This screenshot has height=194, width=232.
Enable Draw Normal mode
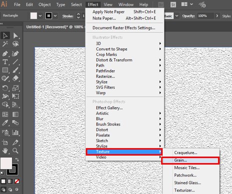(x=3, y=190)
